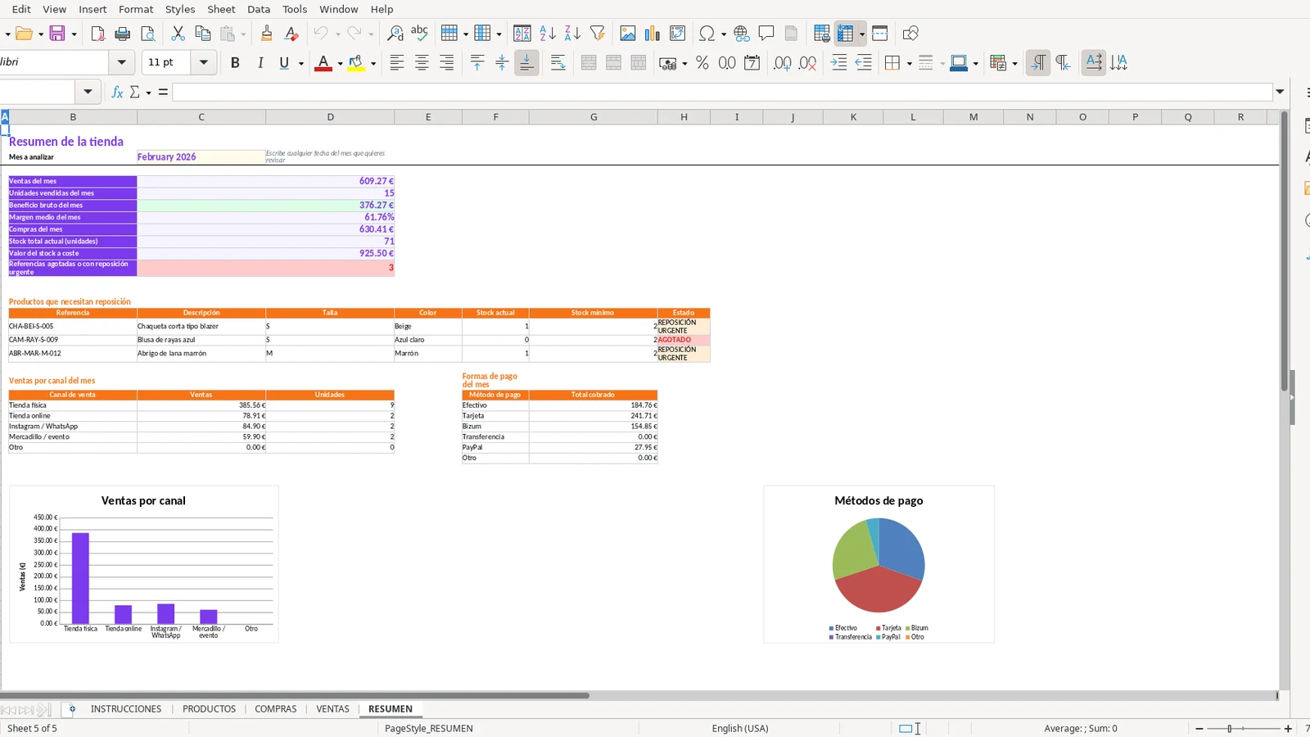Print the spreadsheet
The height and width of the screenshot is (737, 1310).
[x=123, y=34]
